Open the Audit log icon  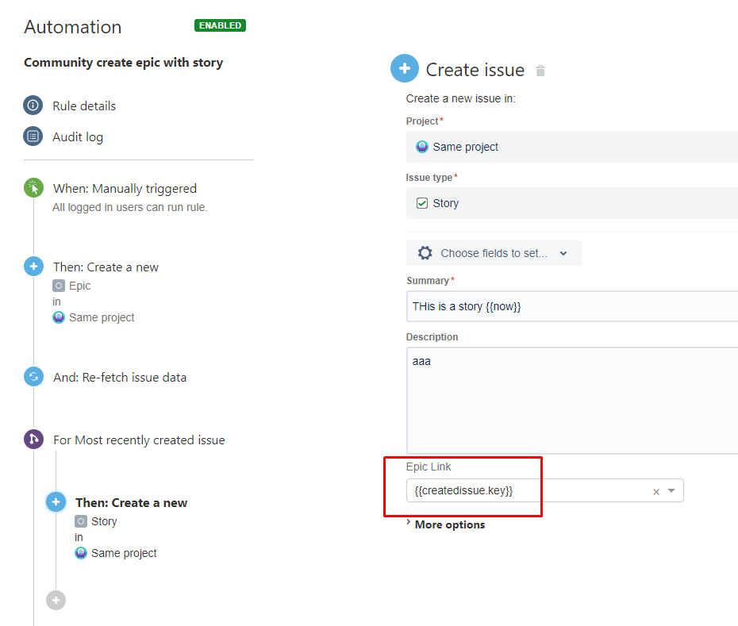33,136
